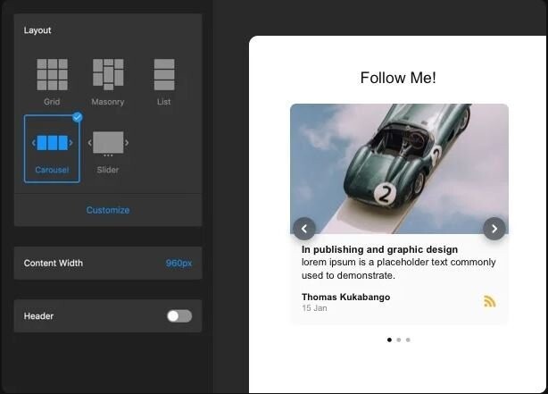This screenshot has height=394, width=548.
Task: Select the Grid layout icon
Action: (x=52, y=75)
